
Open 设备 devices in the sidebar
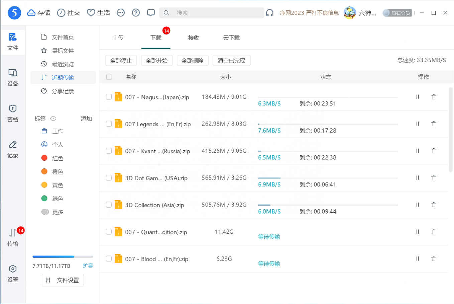tap(13, 78)
